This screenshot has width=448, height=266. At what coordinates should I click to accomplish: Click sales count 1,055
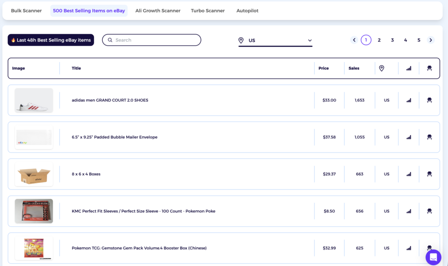pos(360,137)
